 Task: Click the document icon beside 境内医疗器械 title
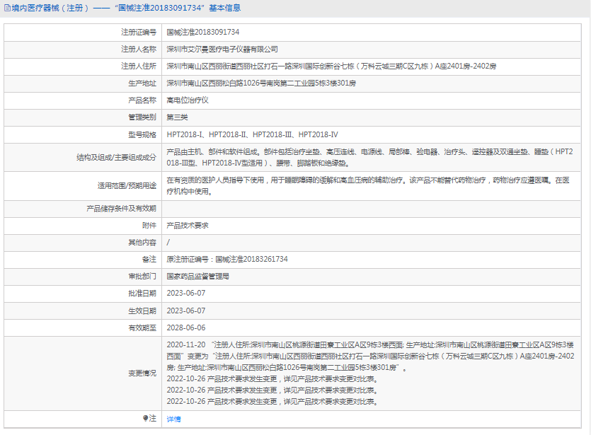[7, 8]
